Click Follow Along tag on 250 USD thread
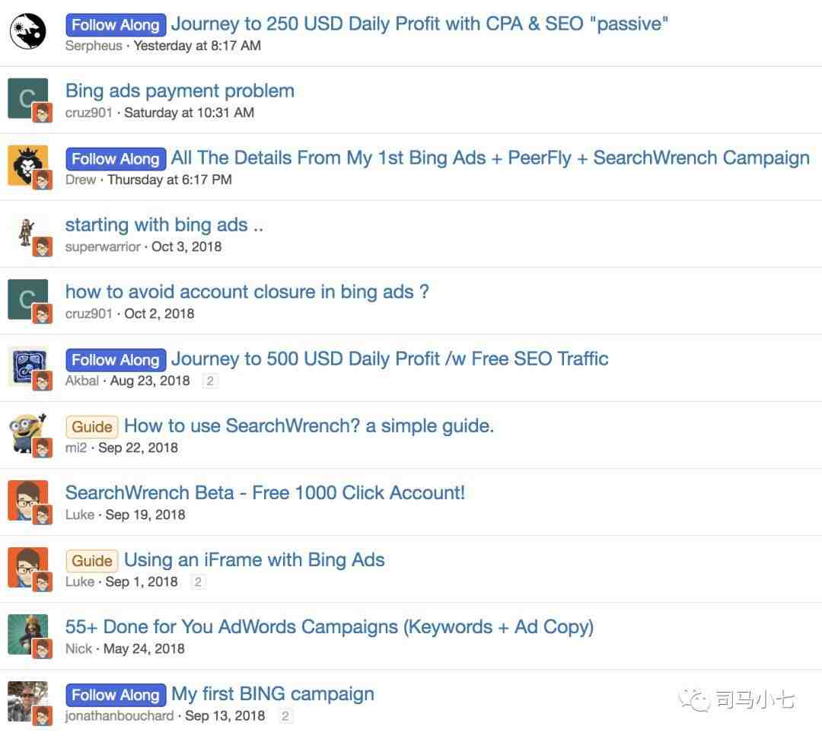The width and height of the screenshot is (822, 736). point(116,24)
